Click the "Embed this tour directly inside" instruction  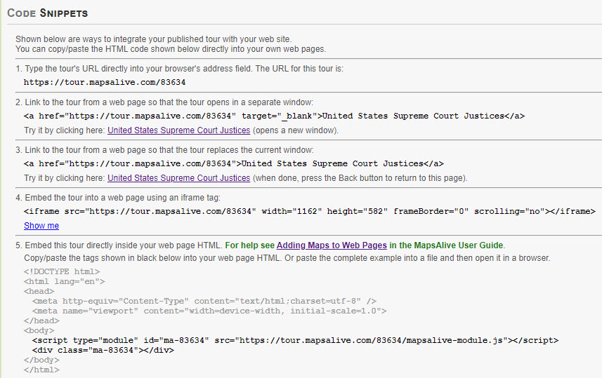coord(119,245)
